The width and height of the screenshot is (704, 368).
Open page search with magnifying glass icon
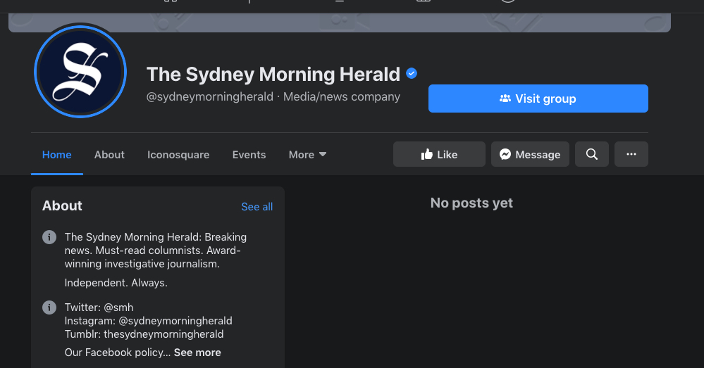(x=592, y=155)
